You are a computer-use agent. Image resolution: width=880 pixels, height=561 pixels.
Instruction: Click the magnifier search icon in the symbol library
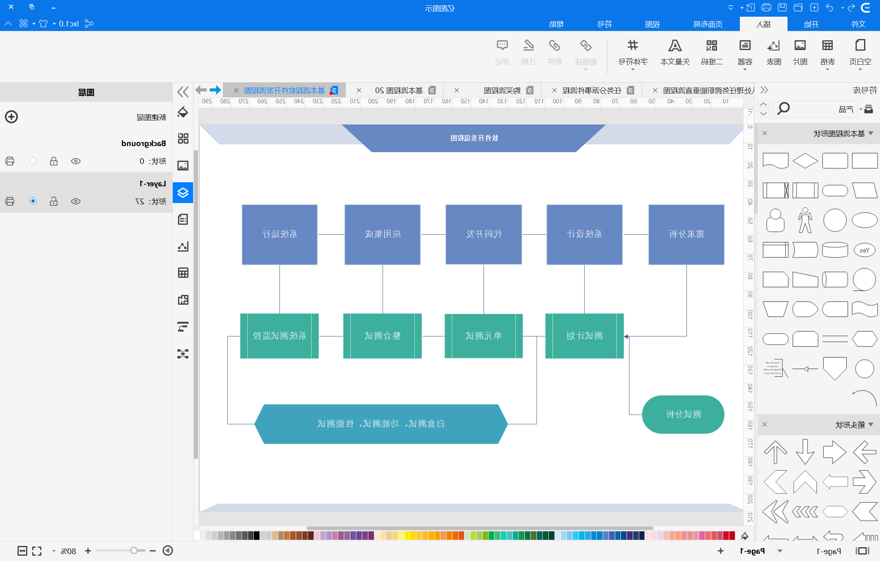(x=783, y=109)
